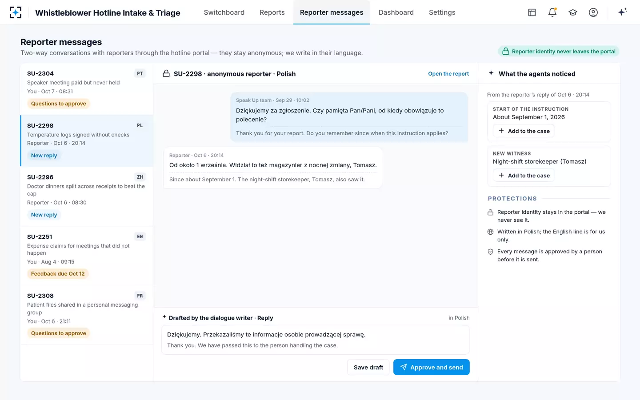Approve and send the drafted reply

[431, 367]
